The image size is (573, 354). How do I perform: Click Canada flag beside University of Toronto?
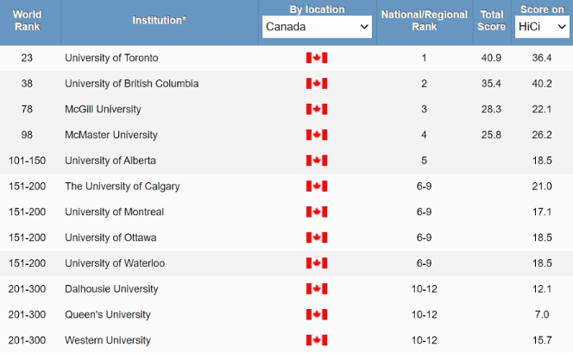[x=317, y=58]
